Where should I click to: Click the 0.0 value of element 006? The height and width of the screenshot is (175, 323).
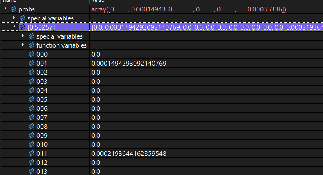pyautogui.click(x=96, y=108)
